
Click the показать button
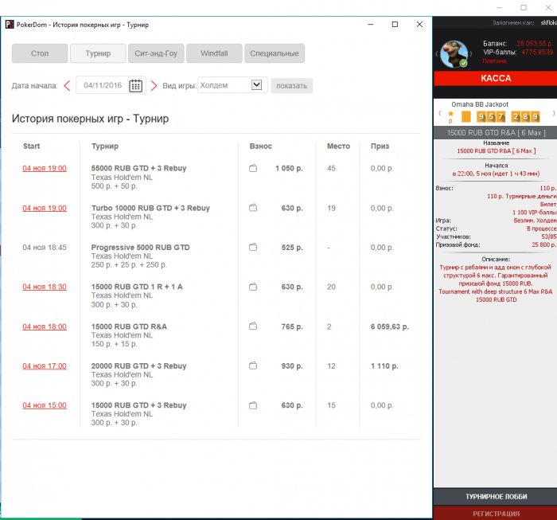(x=292, y=86)
